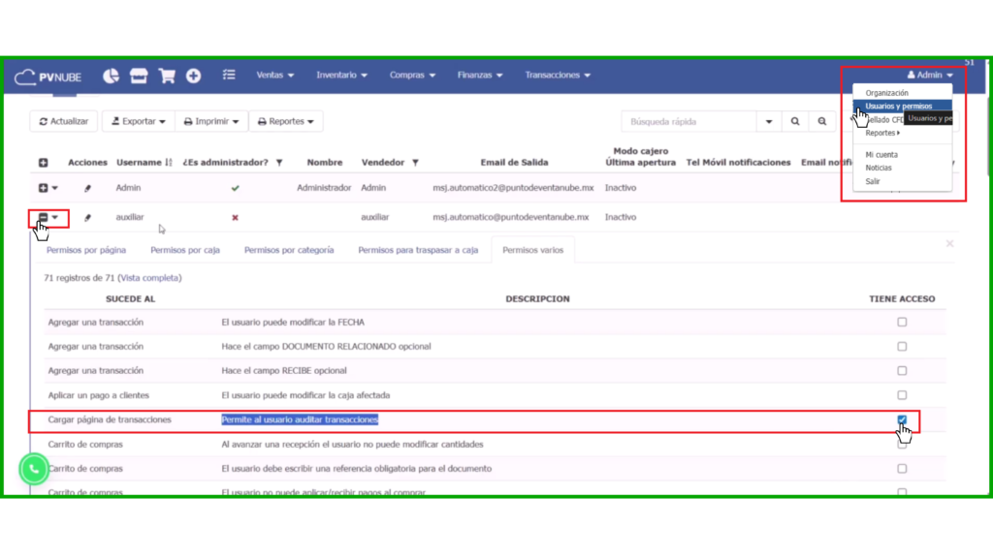The height and width of the screenshot is (558, 993).
Task: Click the Actualizar button
Action: click(64, 122)
